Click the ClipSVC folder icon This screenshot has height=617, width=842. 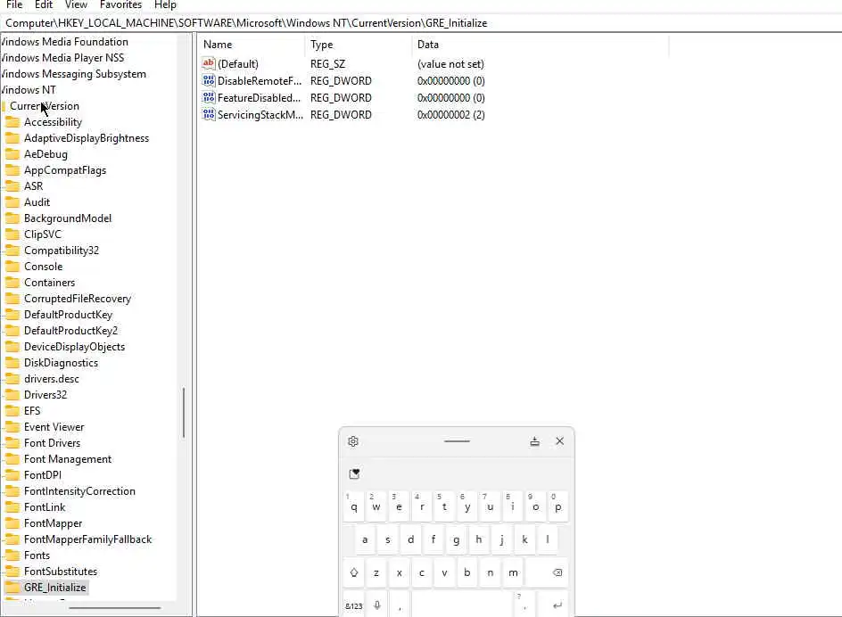pyautogui.click(x=12, y=234)
